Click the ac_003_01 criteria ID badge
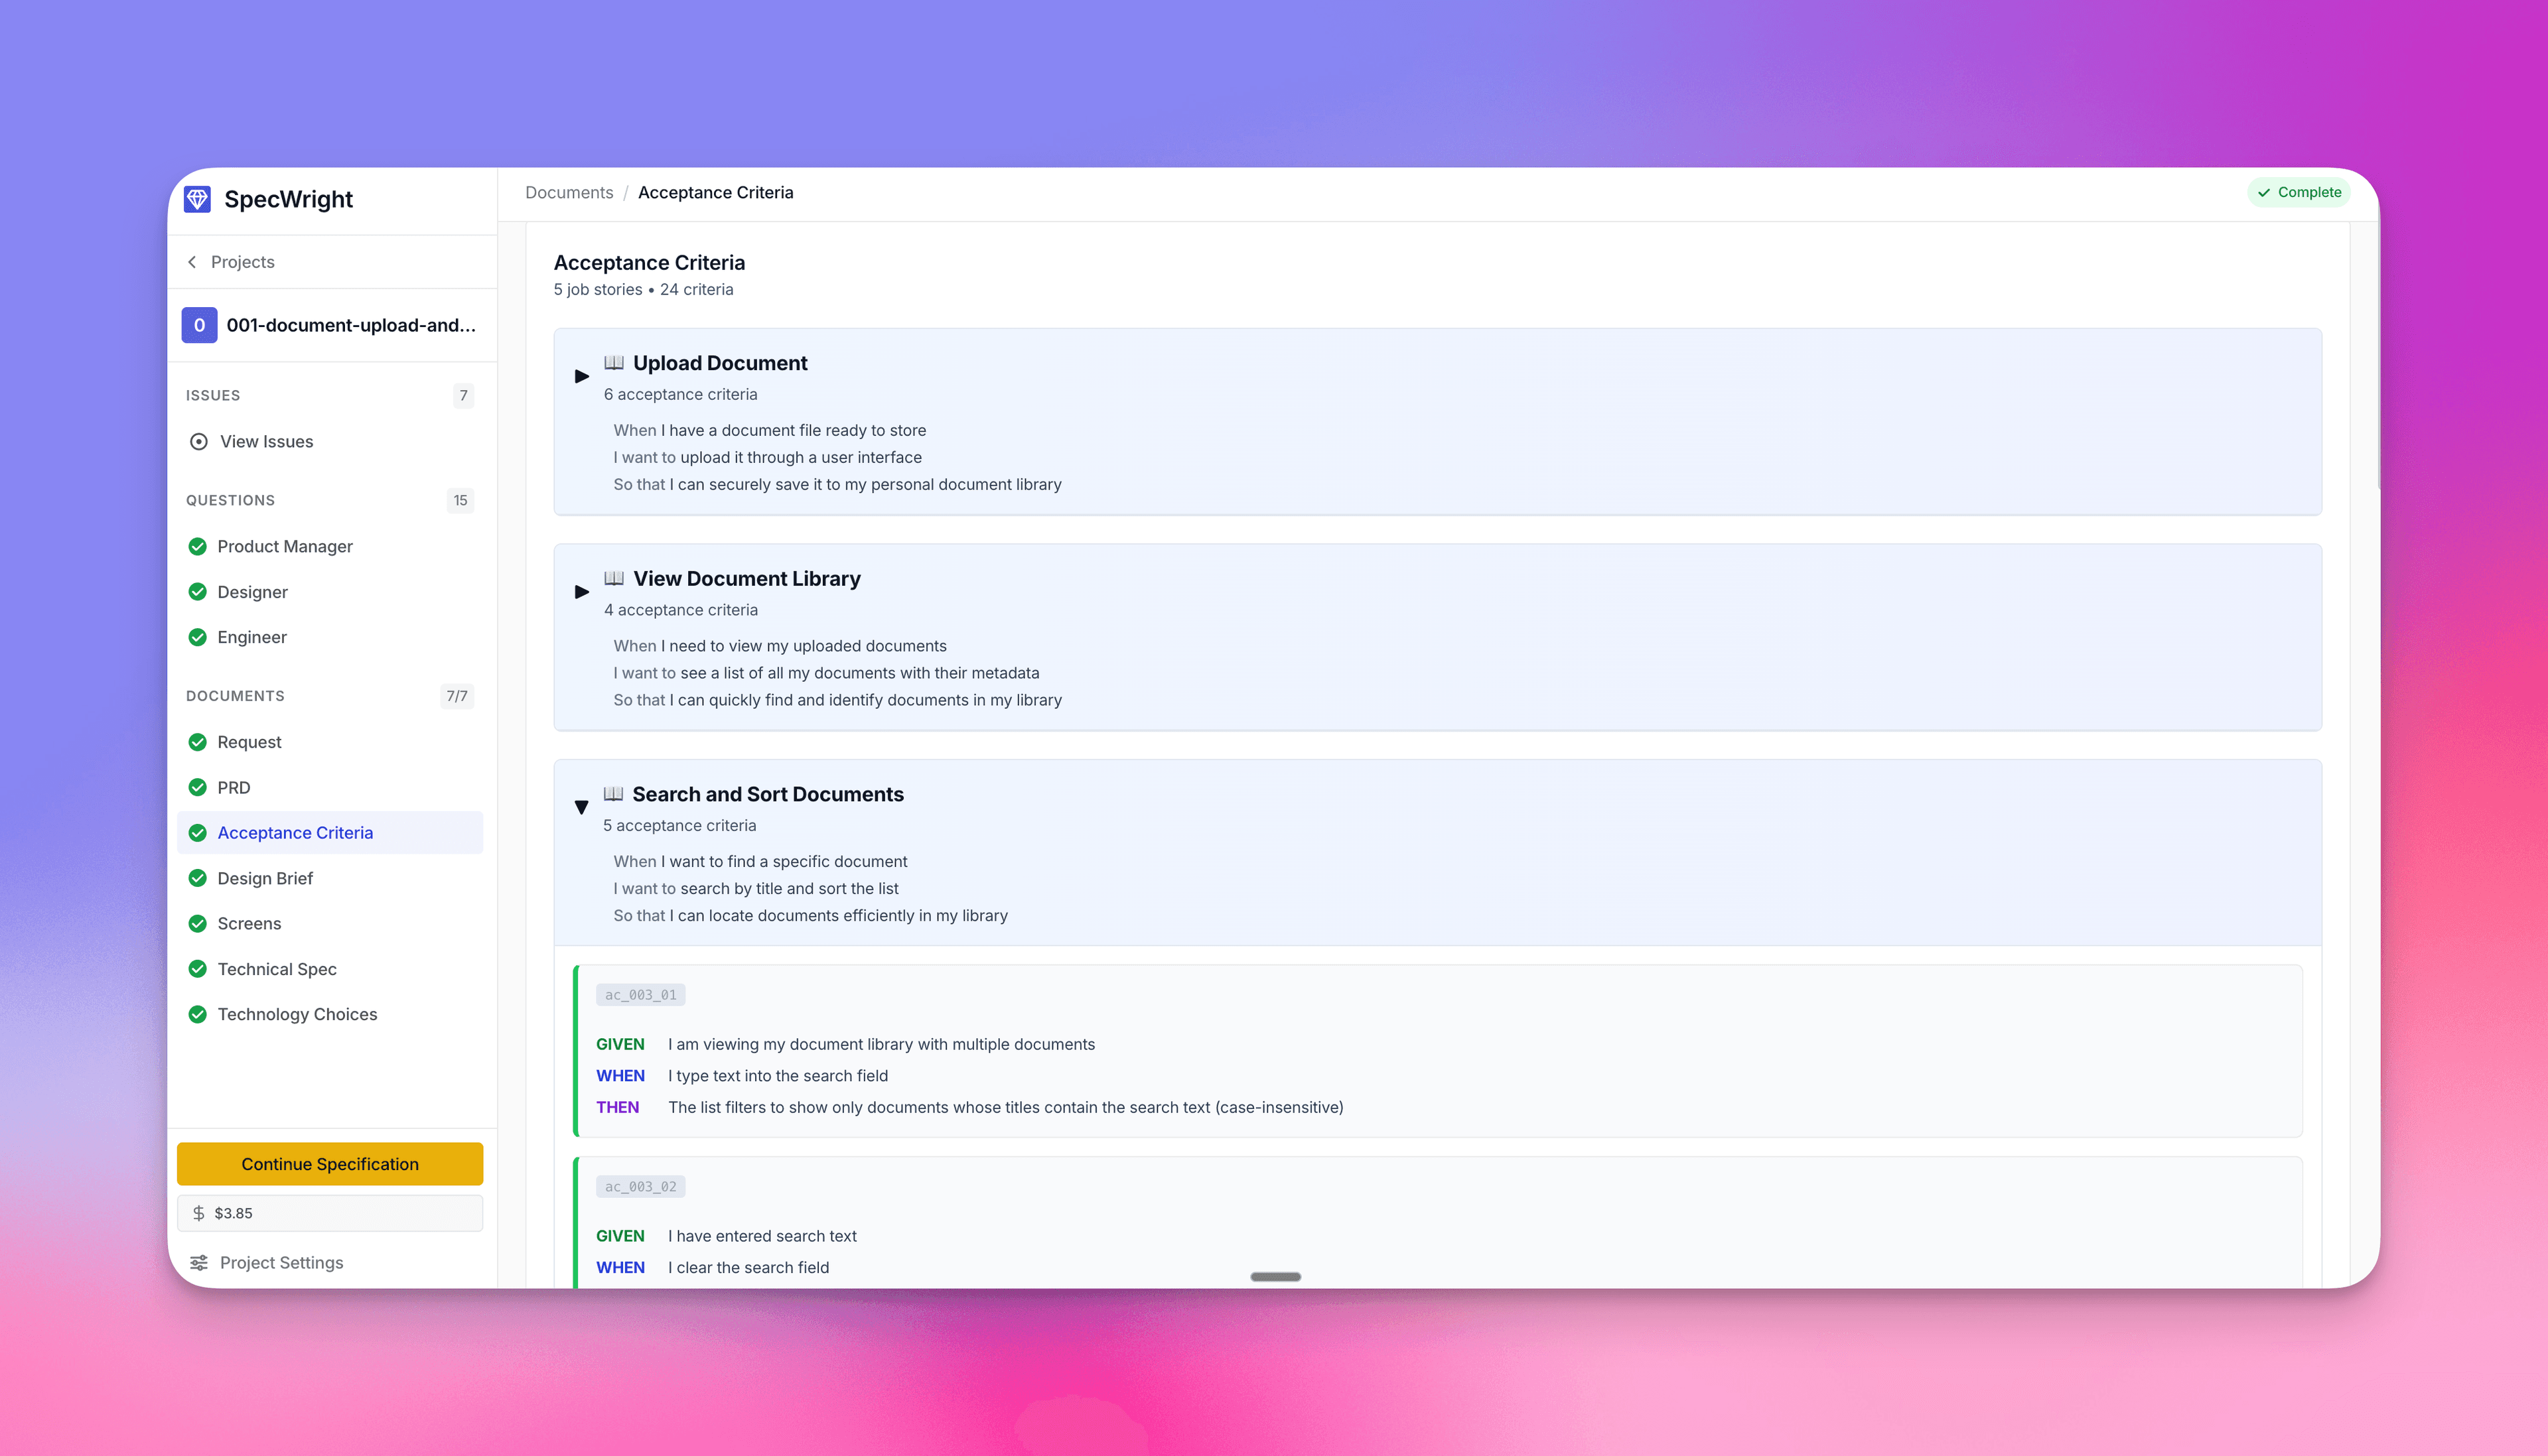 point(640,994)
